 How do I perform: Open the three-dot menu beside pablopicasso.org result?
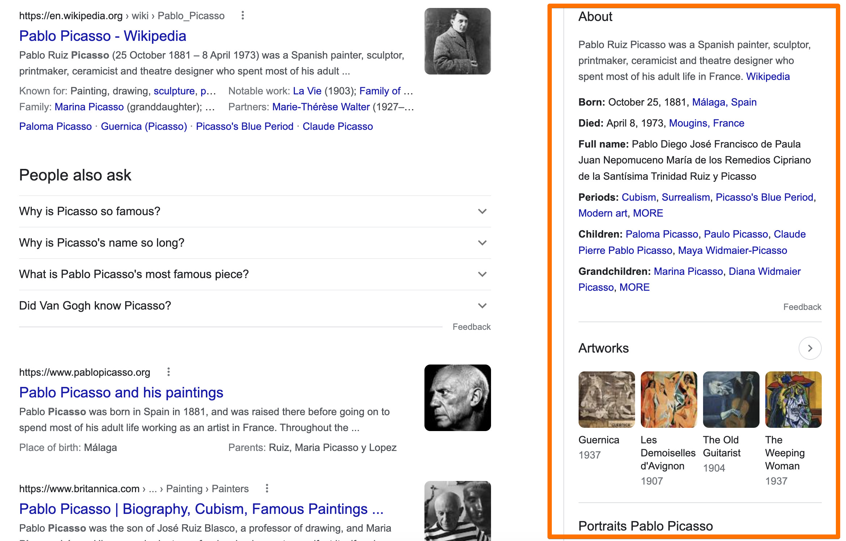point(169,371)
